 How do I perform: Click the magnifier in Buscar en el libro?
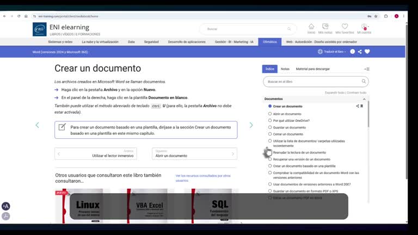364,81
